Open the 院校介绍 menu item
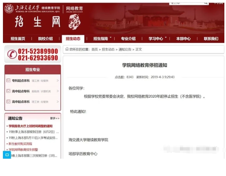The height and width of the screenshot is (176, 226). point(45,39)
